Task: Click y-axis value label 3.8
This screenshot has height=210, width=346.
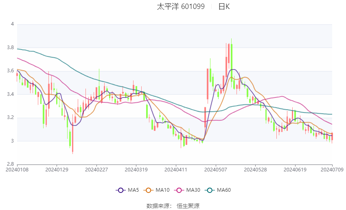Action: (x=10, y=48)
